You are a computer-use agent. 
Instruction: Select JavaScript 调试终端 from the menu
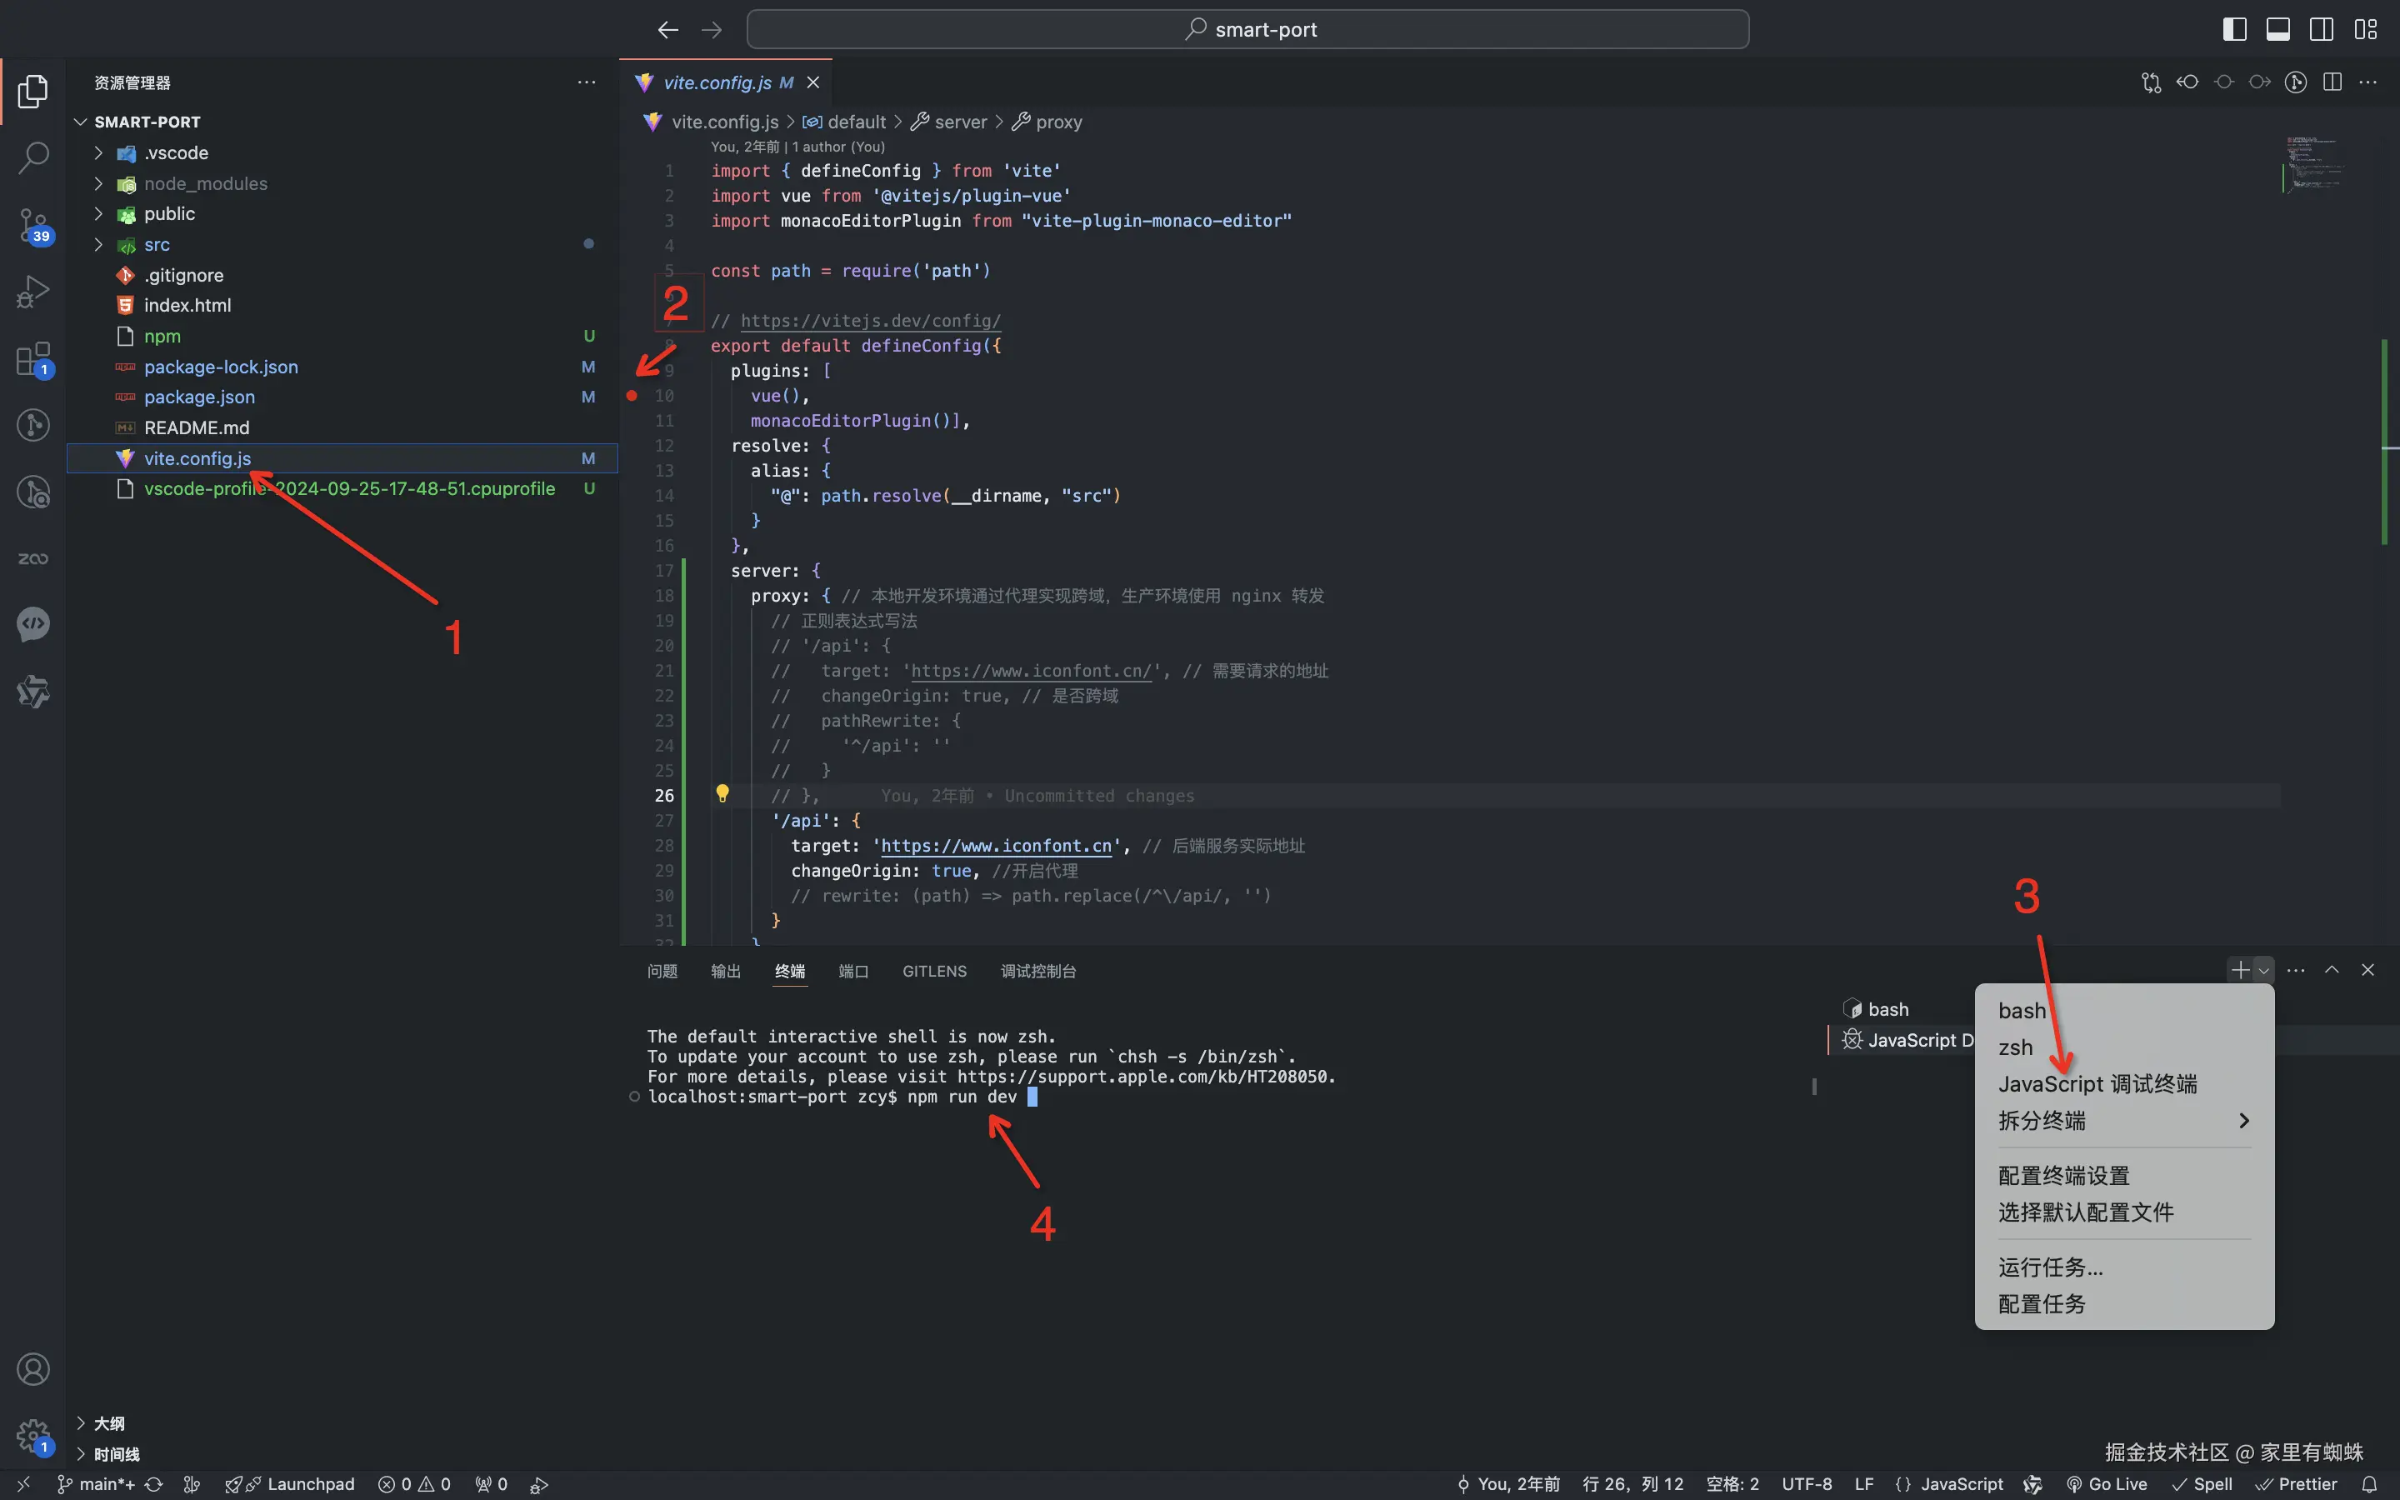(x=2097, y=1083)
